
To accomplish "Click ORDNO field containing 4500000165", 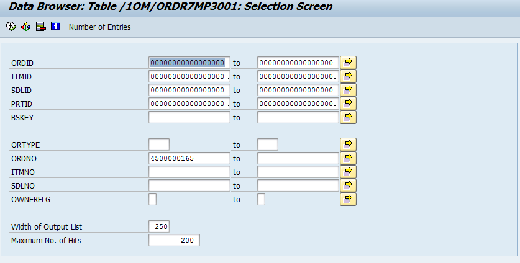I will pos(189,158).
